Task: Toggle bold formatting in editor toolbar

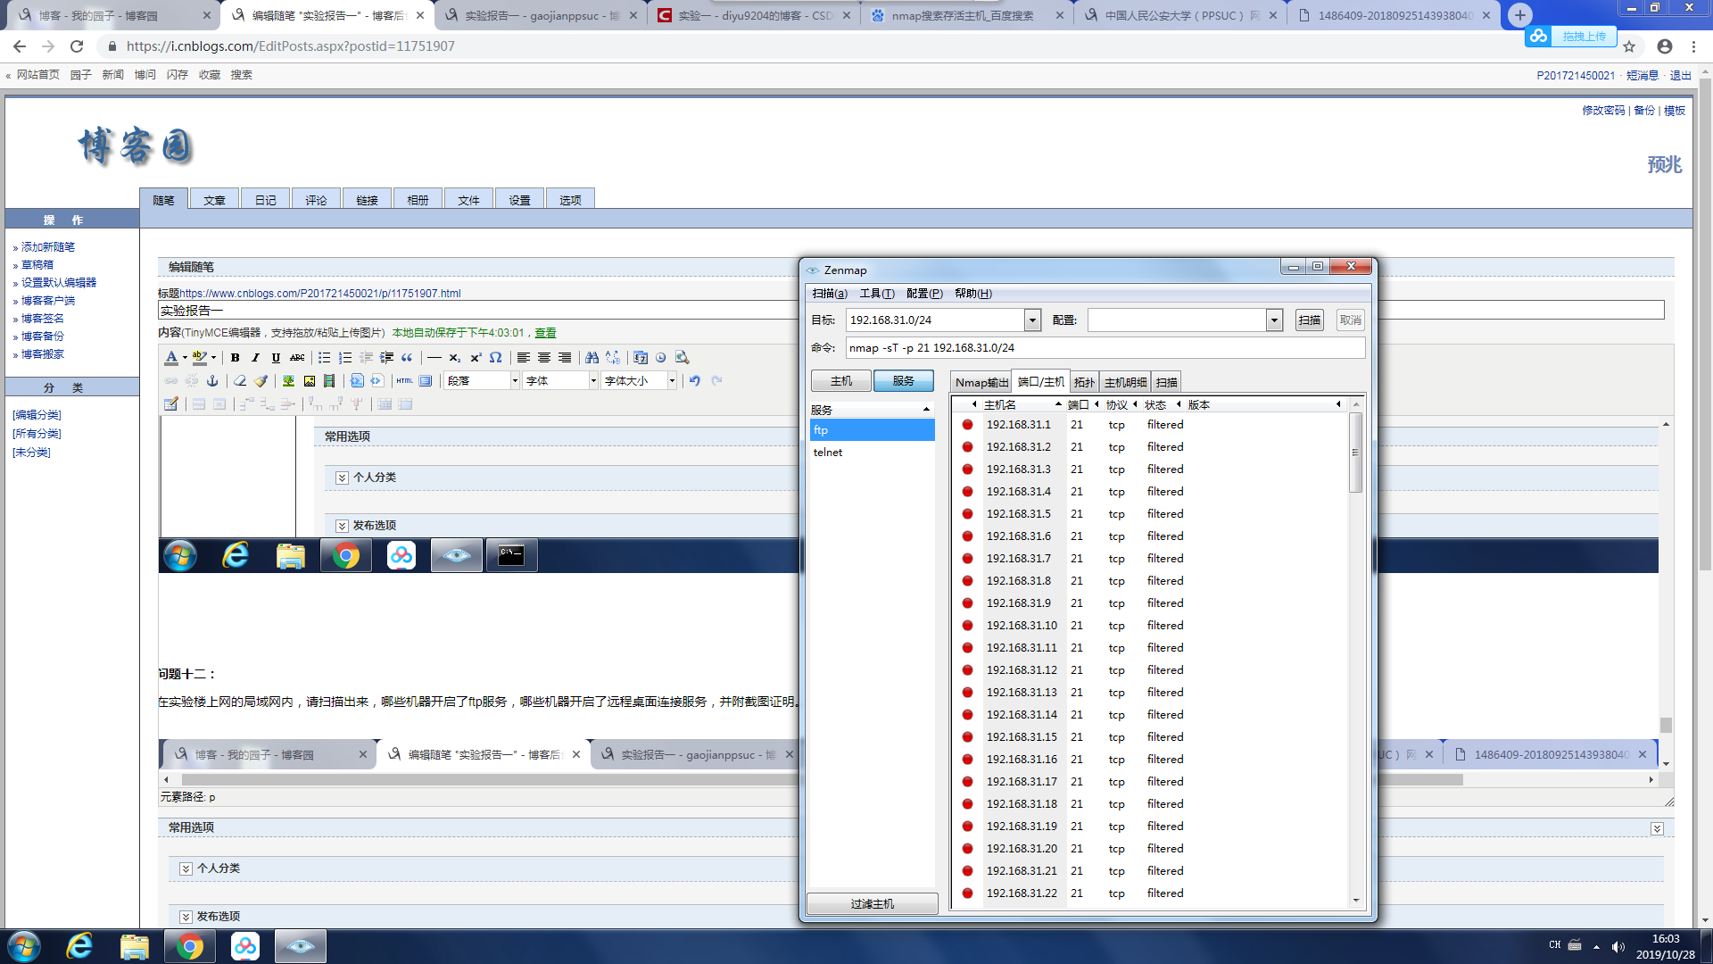Action: tap(235, 358)
